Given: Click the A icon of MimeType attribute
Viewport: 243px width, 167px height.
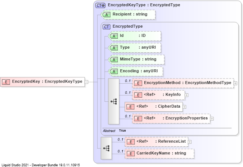Looking at the screenshot, I should tap(114, 60).
